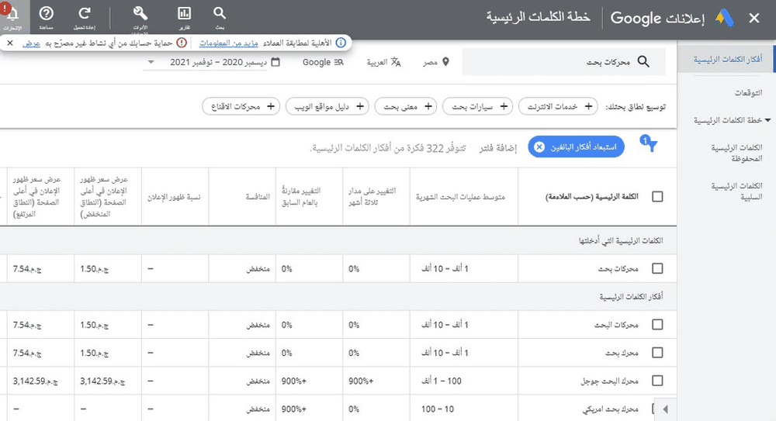Collapse side panel arrow at bottom
The image size is (776, 421).
pyautogui.click(x=665, y=409)
